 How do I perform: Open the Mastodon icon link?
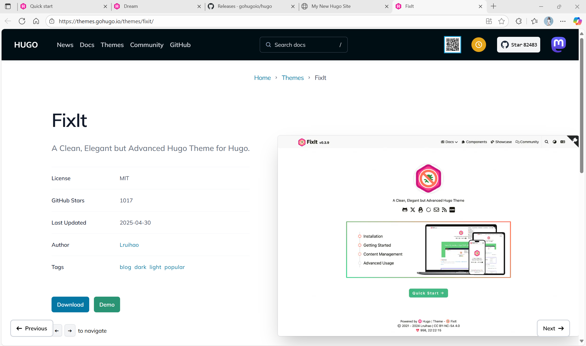(x=559, y=44)
